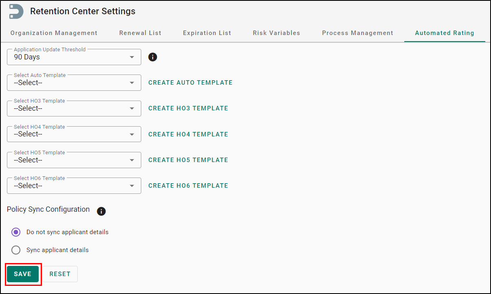Click CREATE HO5 TEMPLATE link

(x=188, y=160)
